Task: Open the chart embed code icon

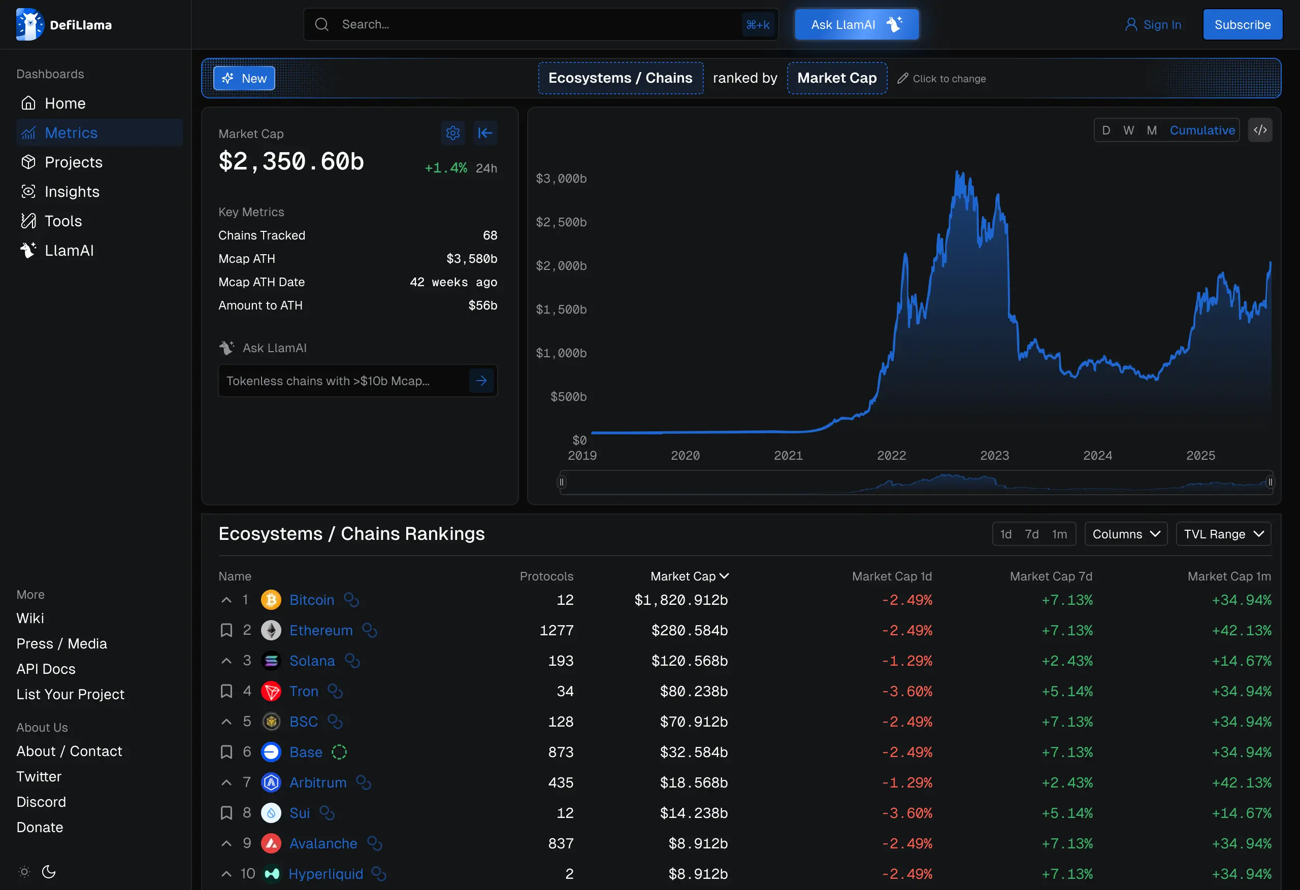Action: tap(1260, 130)
